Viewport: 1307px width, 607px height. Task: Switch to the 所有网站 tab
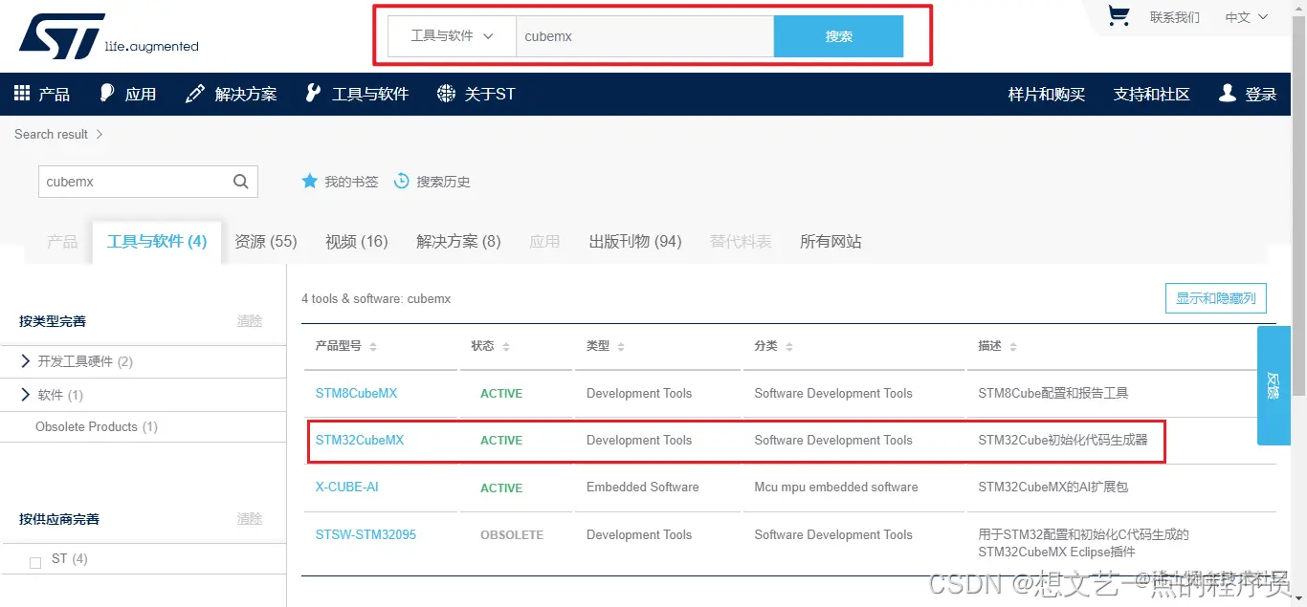(x=831, y=242)
